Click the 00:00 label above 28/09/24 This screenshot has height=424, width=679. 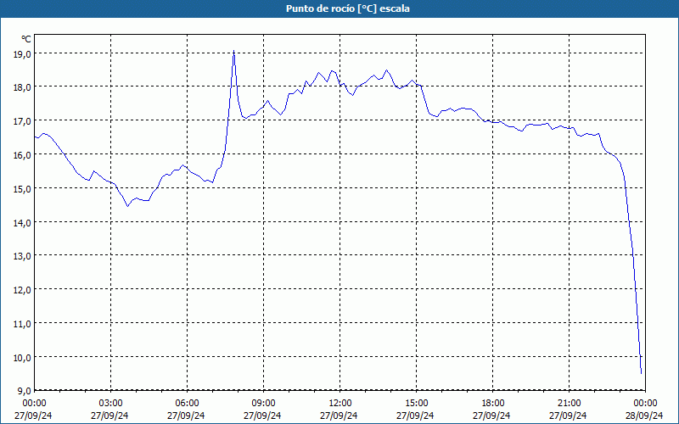tap(645, 404)
